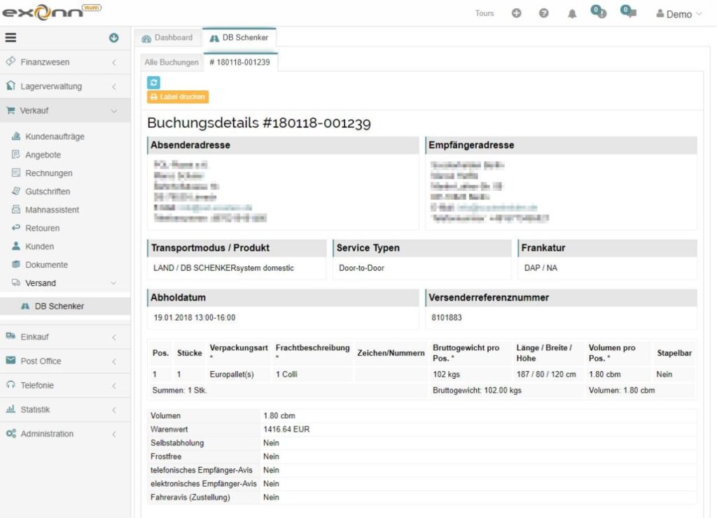Viewport: 717px width, 518px height.
Task: Click the Door-to-Door service type text
Action: point(361,268)
